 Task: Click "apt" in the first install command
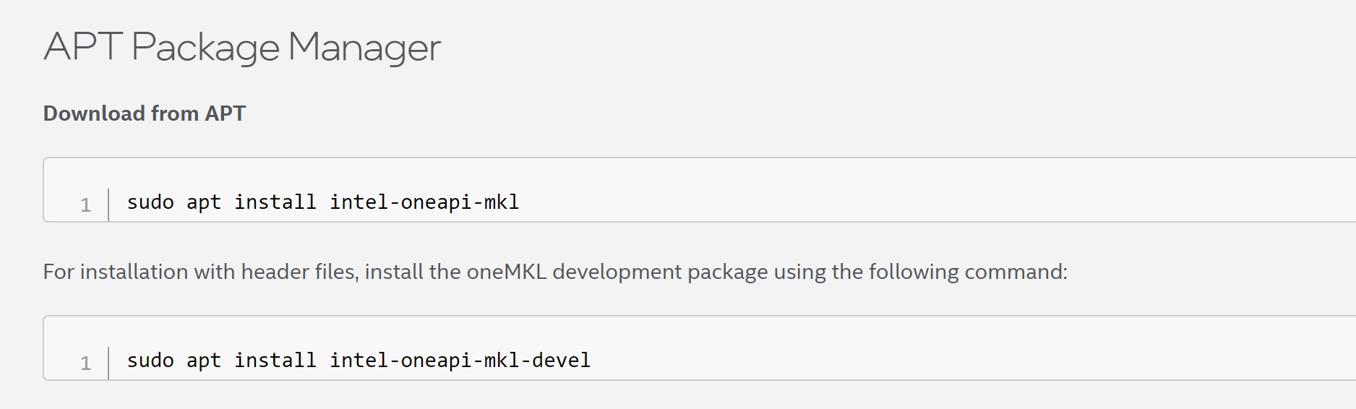(204, 202)
